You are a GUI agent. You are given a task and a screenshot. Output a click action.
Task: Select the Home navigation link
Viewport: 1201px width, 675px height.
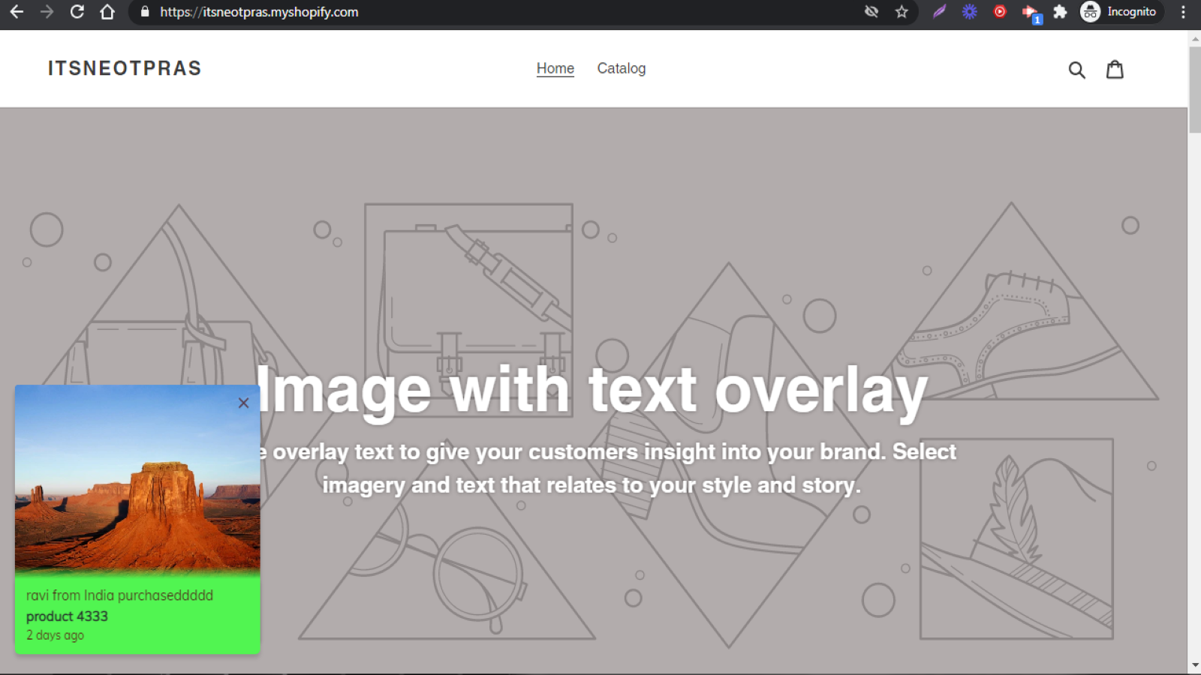click(x=555, y=68)
